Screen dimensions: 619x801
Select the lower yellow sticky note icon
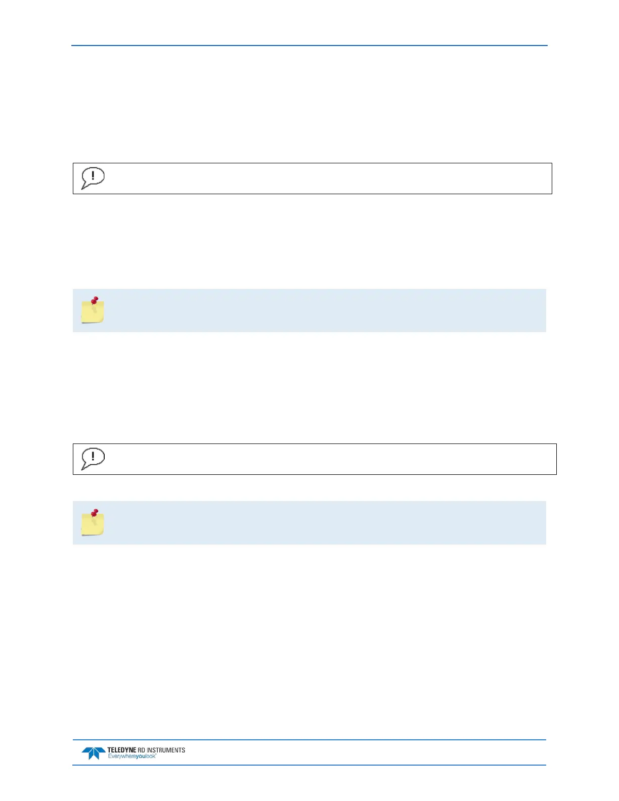tap(93, 524)
